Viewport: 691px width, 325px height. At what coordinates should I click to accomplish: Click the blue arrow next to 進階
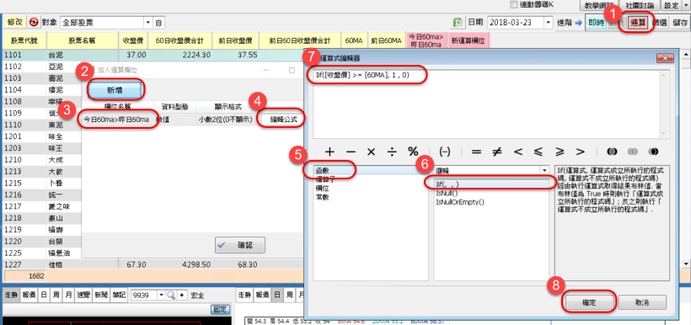click(x=578, y=23)
